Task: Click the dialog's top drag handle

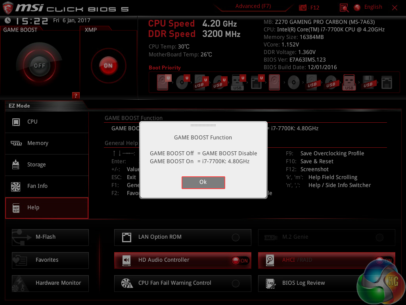Action: coord(203,125)
